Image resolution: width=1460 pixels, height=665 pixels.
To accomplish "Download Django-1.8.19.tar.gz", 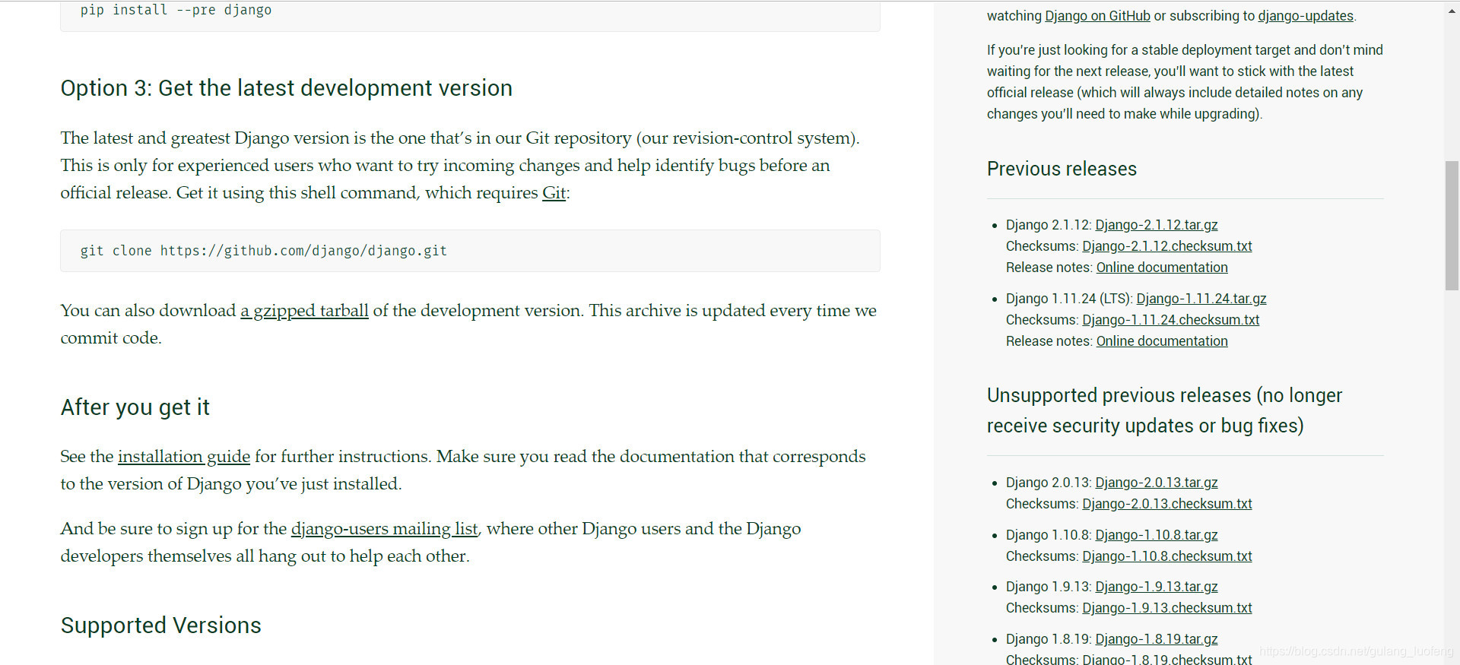I will 1157,639.
